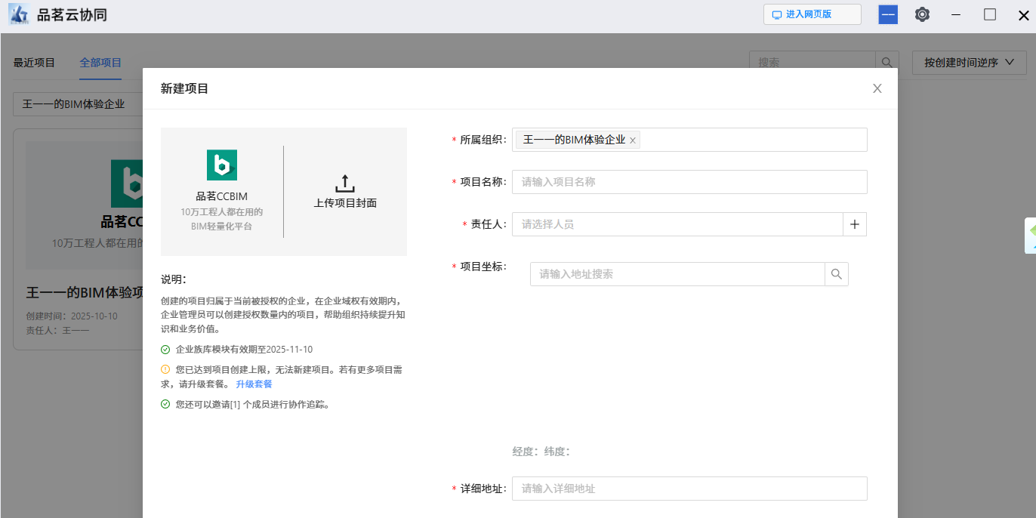Switch to the 最近项目 tab
1036x518 pixels.
point(34,63)
